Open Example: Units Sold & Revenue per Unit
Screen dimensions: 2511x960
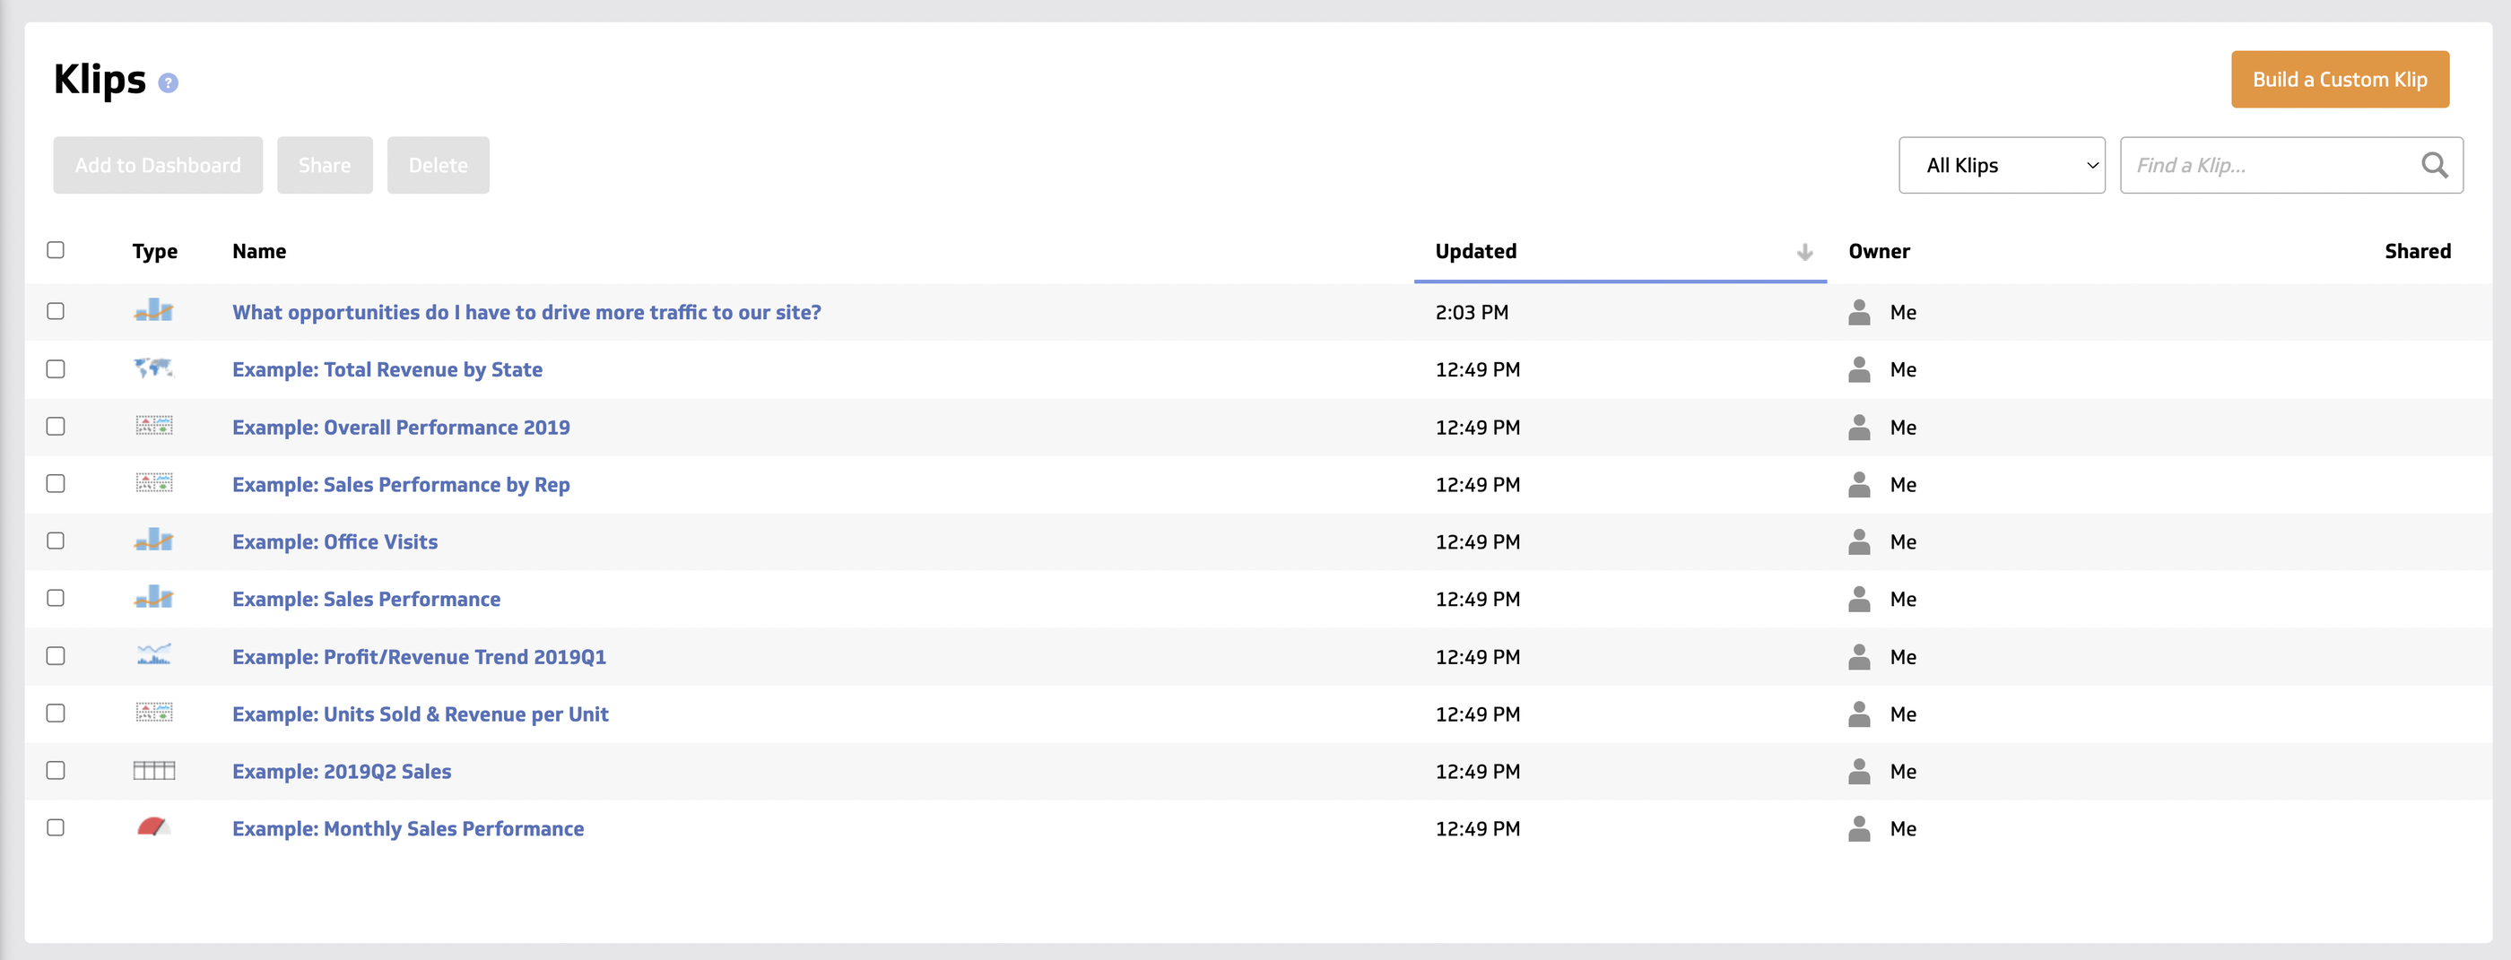421,714
